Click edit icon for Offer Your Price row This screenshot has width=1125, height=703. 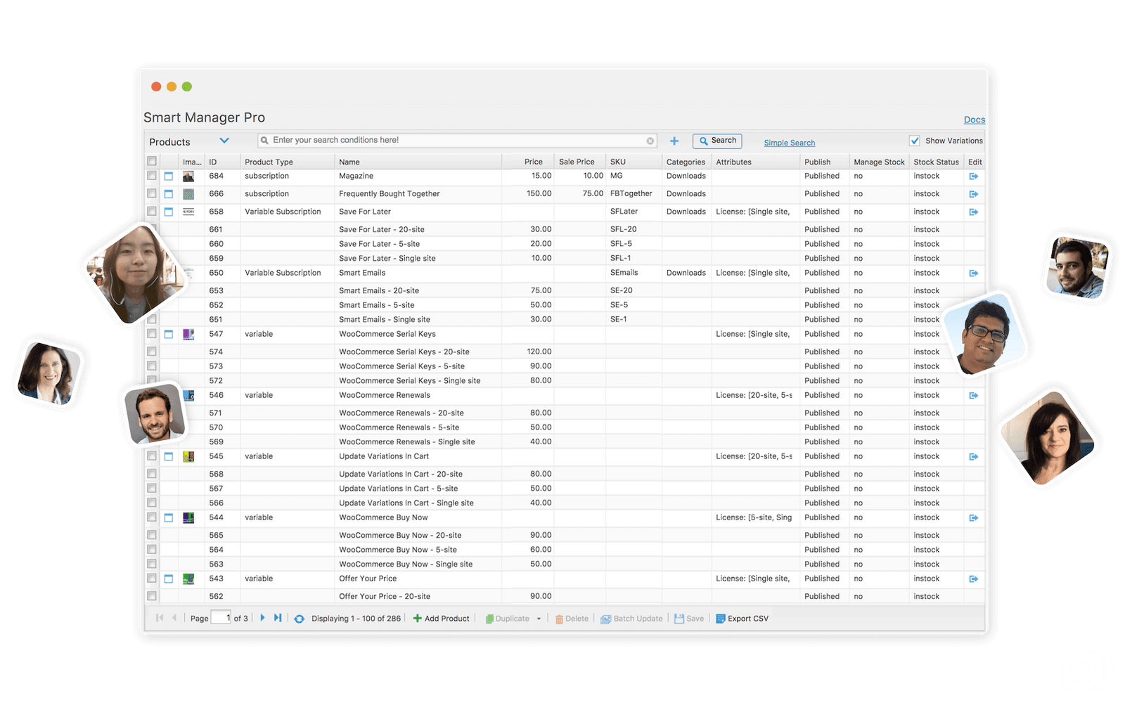[973, 579]
